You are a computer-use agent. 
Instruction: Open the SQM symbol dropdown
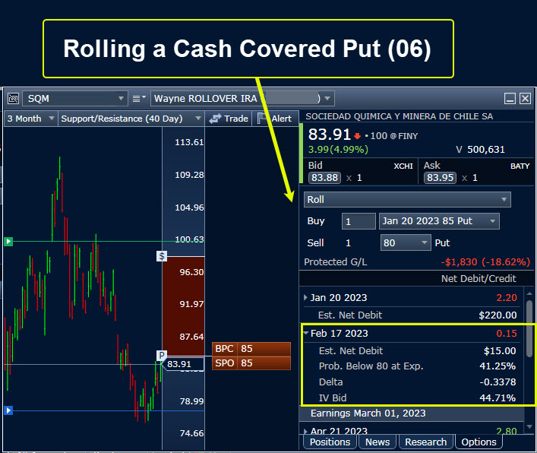click(122, 98)
